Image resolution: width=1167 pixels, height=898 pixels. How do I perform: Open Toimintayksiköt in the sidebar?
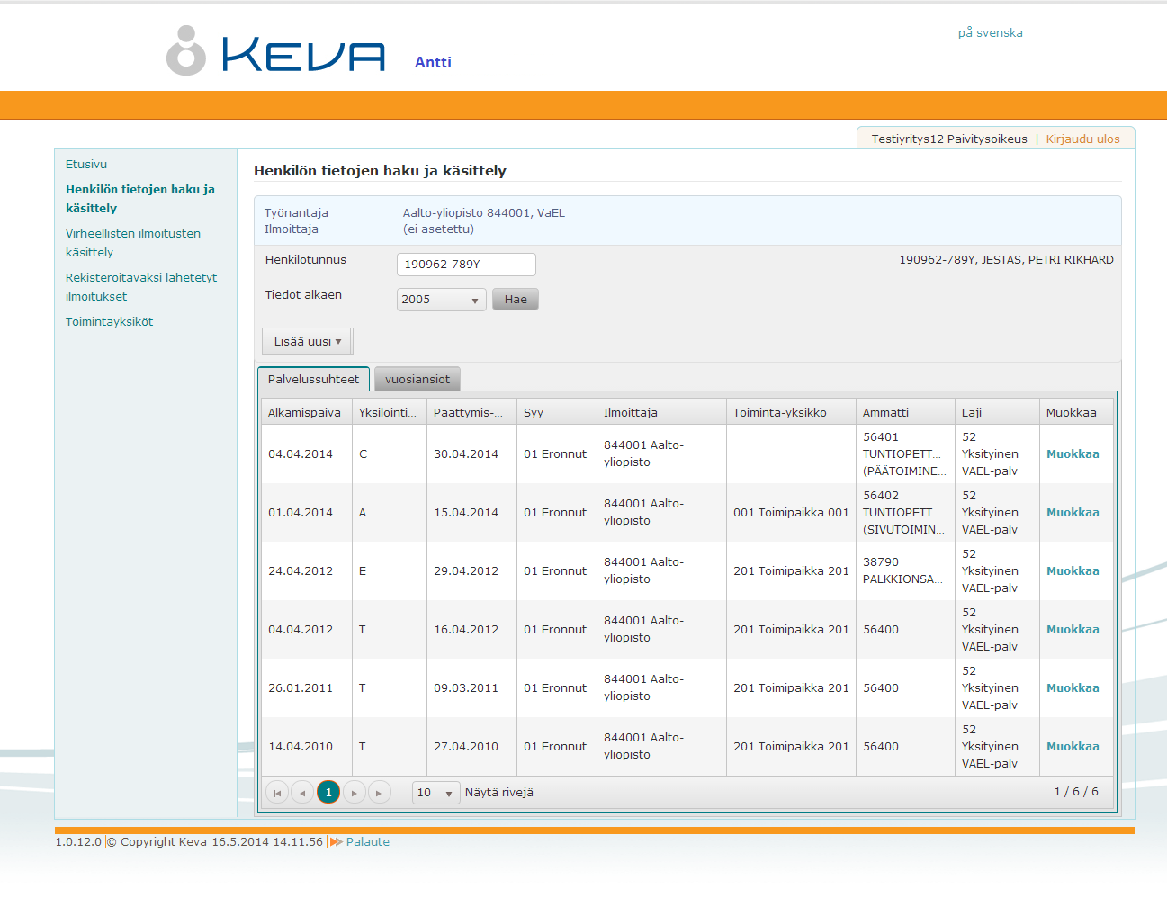[x=110, y=322]
